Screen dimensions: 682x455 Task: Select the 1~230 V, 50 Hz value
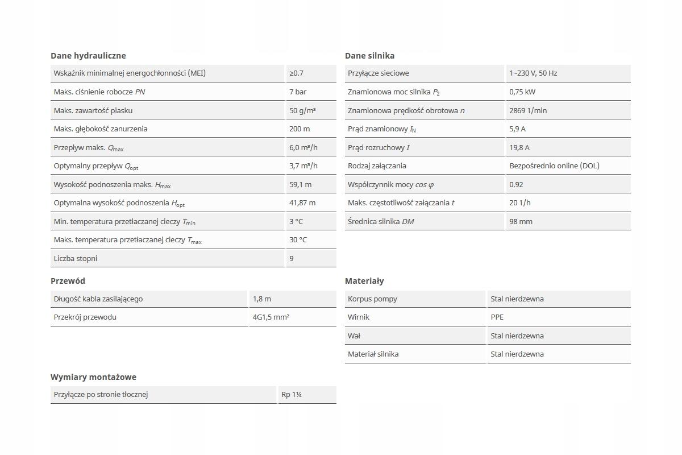pos(533,73)
